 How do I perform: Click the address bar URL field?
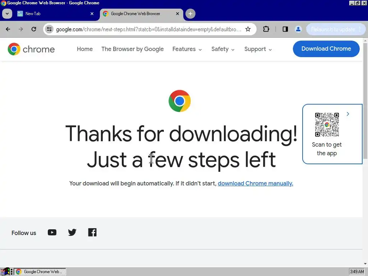pos(148,29)
